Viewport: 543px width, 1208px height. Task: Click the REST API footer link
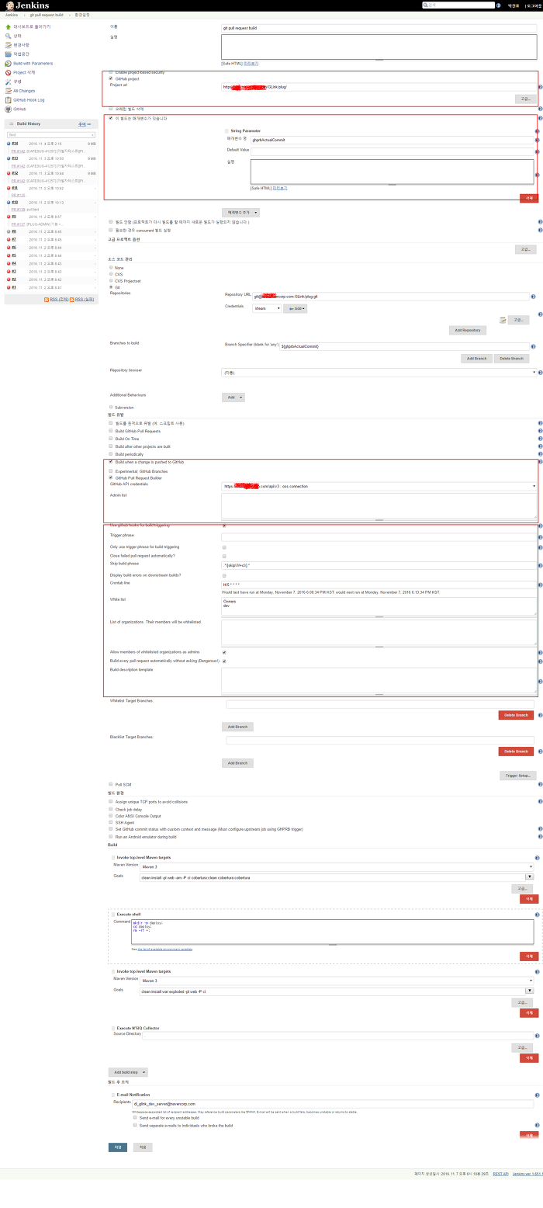coord(500,1174)
